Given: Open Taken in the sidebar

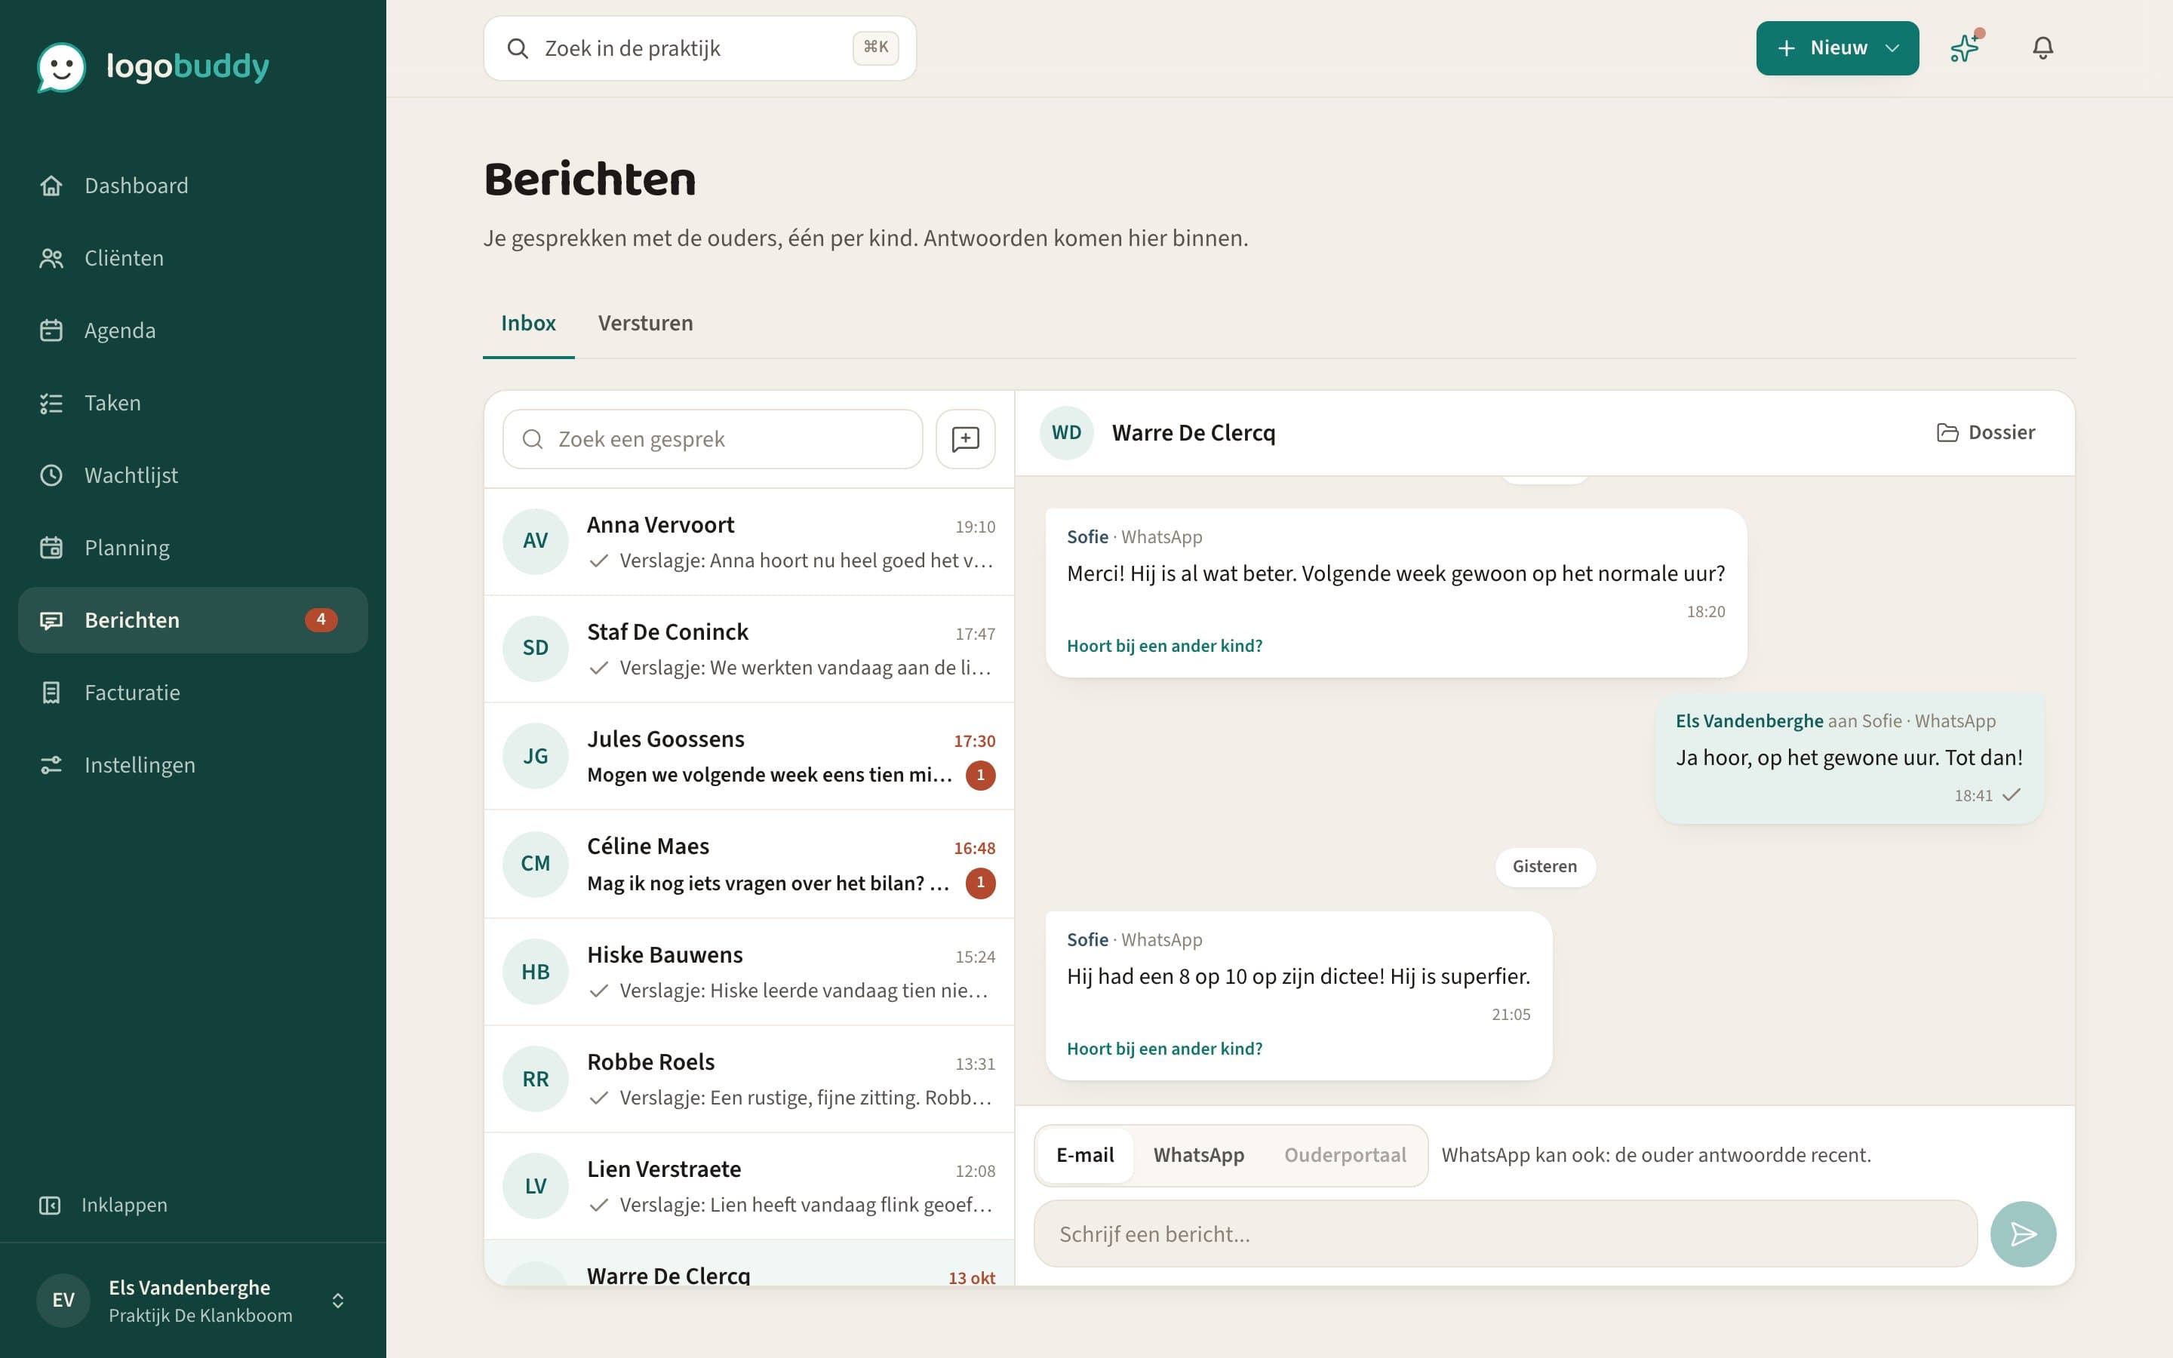Looking at the screenshot, I should [x=193, y=402].
